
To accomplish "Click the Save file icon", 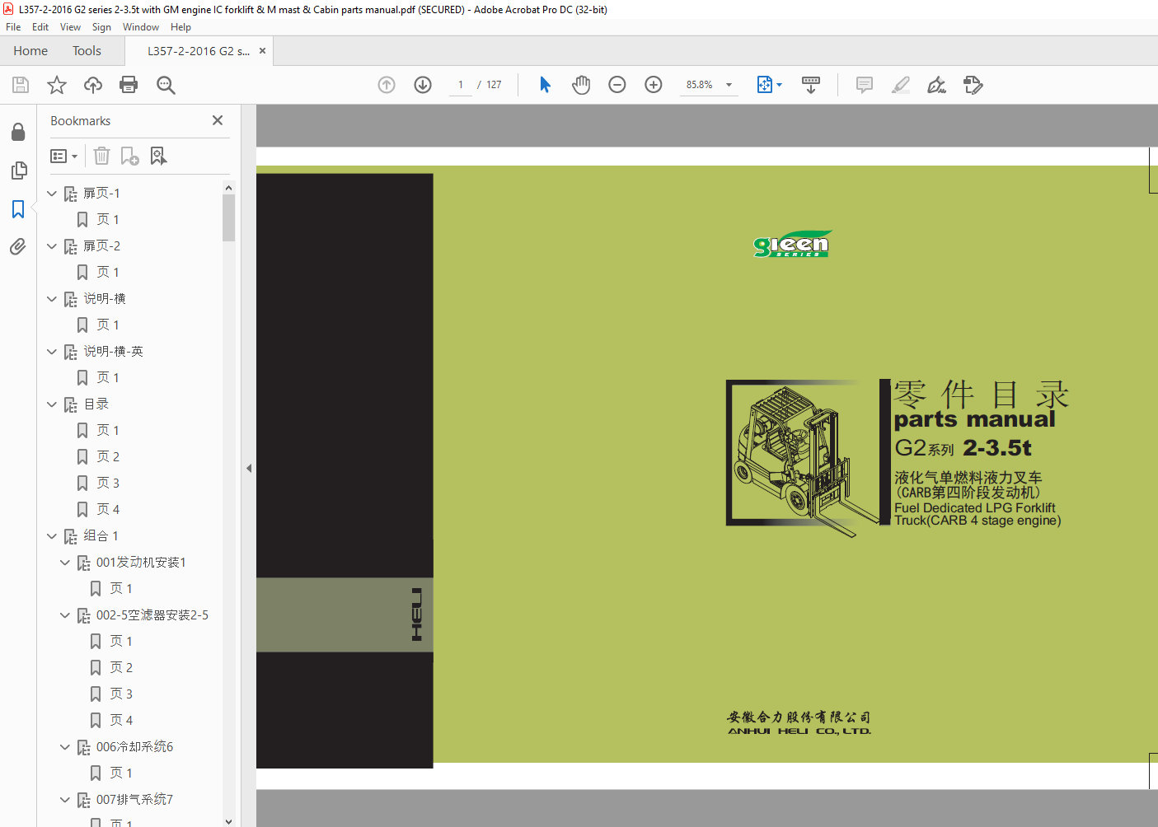I will click(21, 85).
